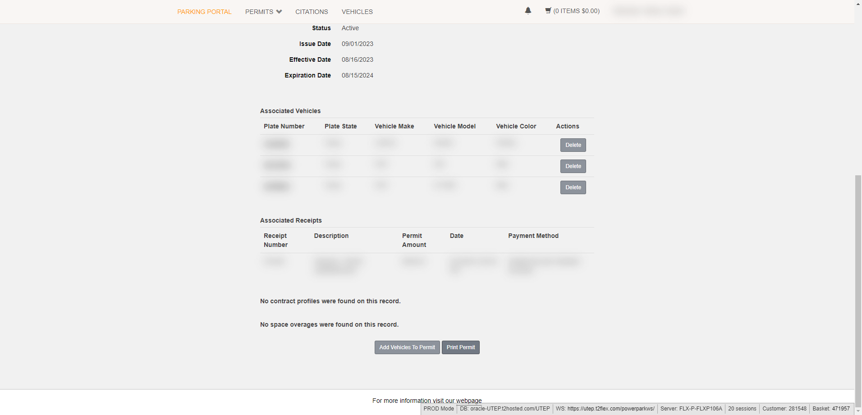The height and width of the screenshot is (415, 862).
Task: Click the Date column header in receipts
Action: click(x=457, y=236)
